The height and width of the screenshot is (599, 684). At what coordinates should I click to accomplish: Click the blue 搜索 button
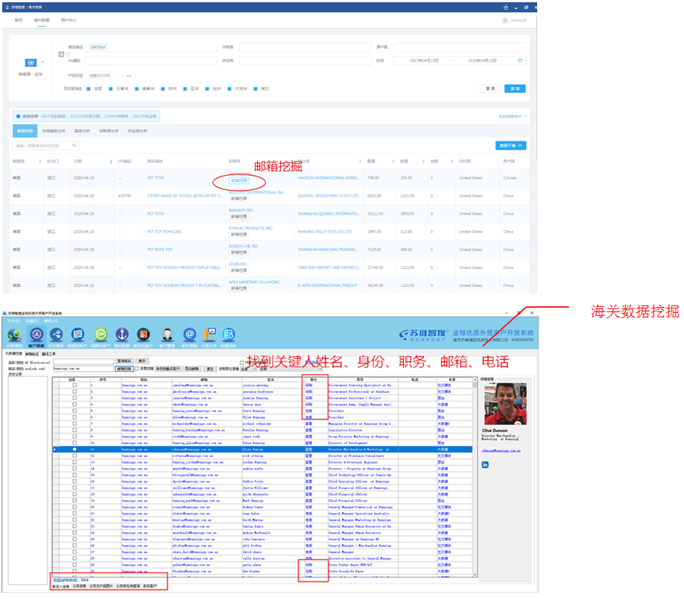(515, 88)
